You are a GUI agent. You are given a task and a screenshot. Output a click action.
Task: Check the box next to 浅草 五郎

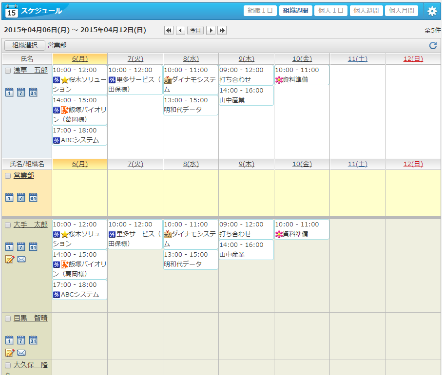click(7, 71)
